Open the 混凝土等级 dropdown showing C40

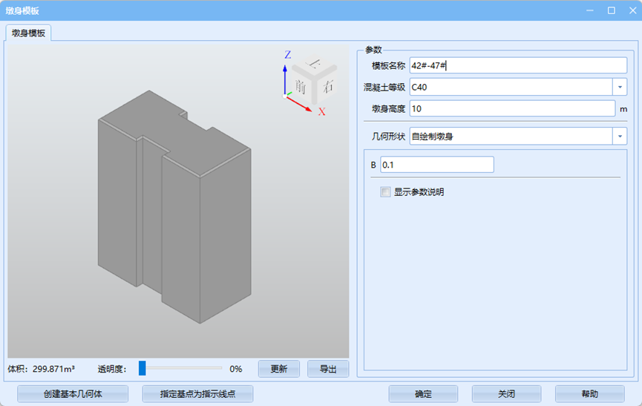pos(620,87)
